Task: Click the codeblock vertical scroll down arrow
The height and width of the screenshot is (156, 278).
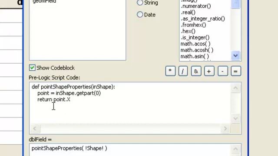Action: pyautogui.click(x=235, y=118)
